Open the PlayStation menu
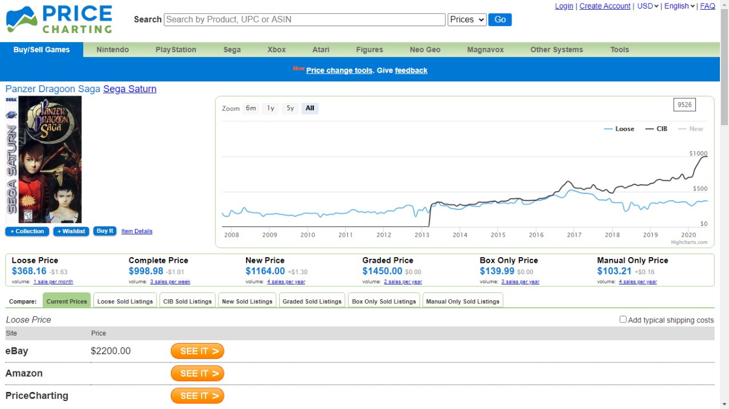Image resolution: width=729 pixels, height=409 pixels. tap(176, 49)
